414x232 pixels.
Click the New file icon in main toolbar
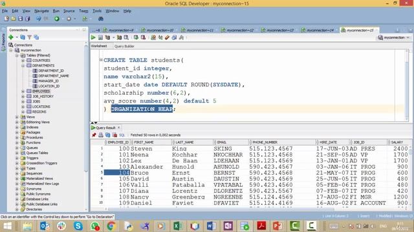[x=6, y=19]
